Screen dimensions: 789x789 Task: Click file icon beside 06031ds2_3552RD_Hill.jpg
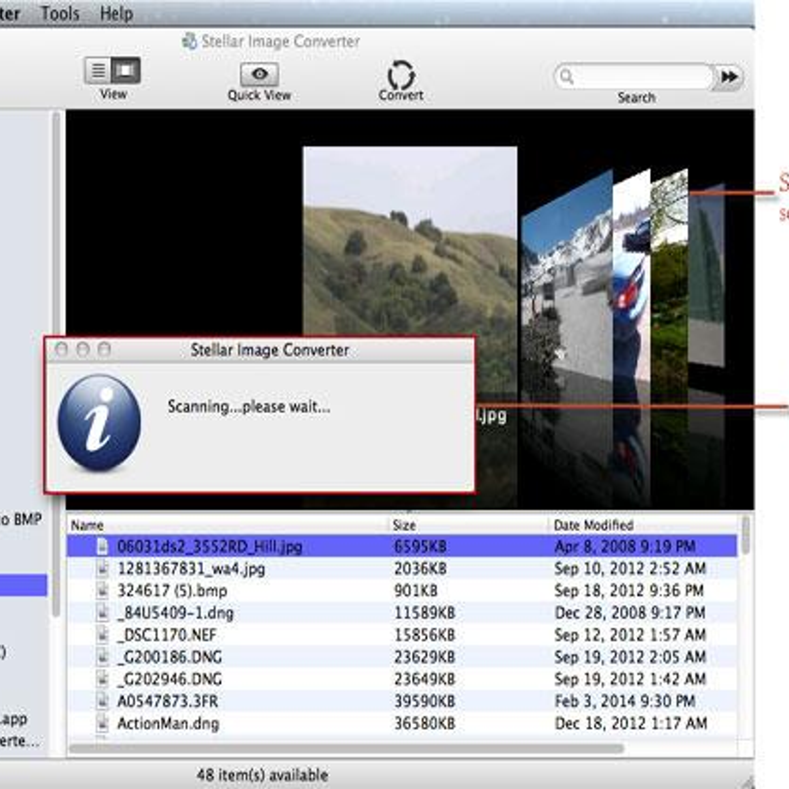[x=102, y=546]
